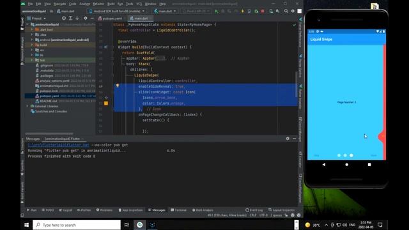Open the Logcat tool window

click(x=65, y=210)
